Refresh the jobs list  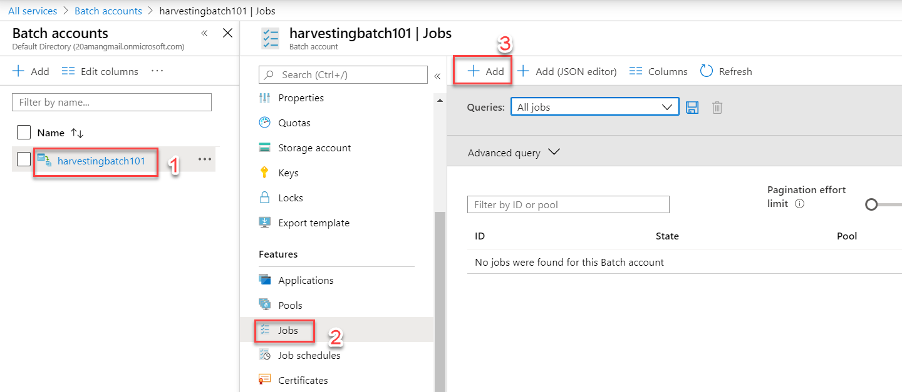(725, 71)
